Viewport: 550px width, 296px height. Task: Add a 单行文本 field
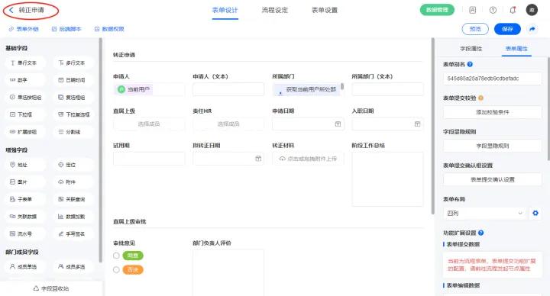(x=25, y=63)
